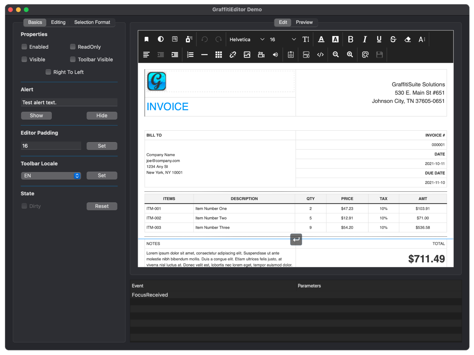Open the font size 16 dropdown
The width and height of the screenshot is (474, 355).
(x=283, y=39)
